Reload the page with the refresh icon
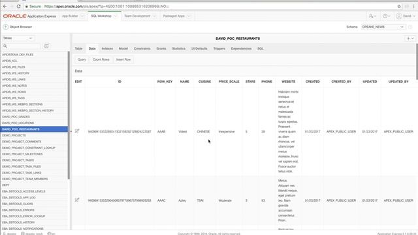 point(18,6)
